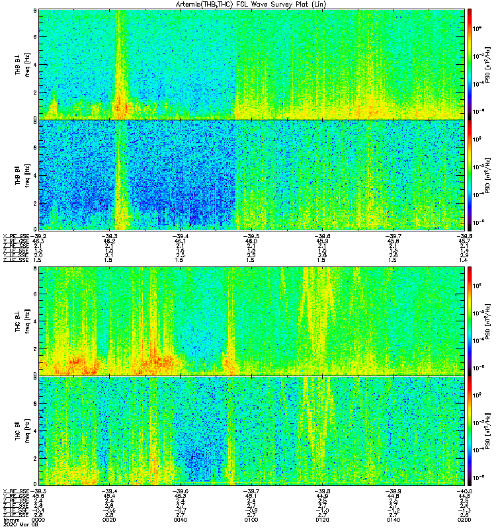Click the THB B-perpendicular PSD color bar

pos(470,64)
